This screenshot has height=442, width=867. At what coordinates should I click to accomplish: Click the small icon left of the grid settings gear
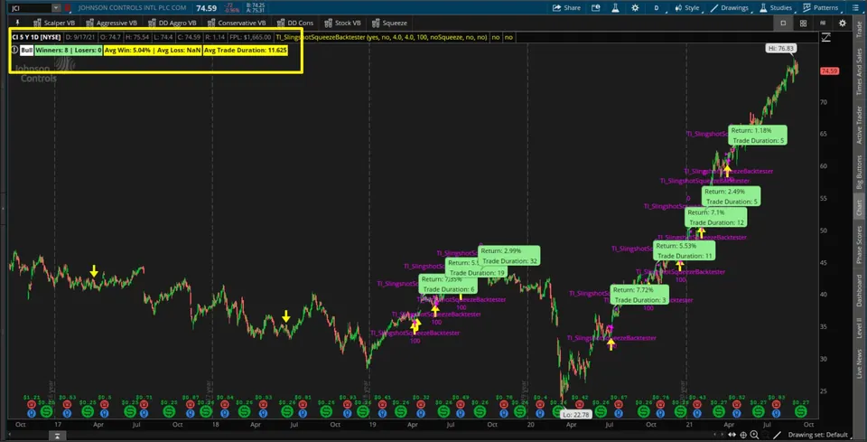click(823, 23)
